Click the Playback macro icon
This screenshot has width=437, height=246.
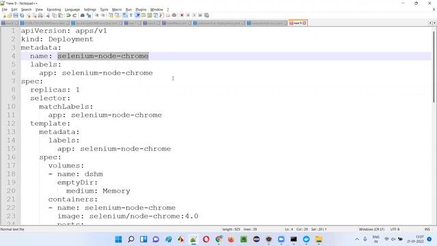(x=194, y=15)
